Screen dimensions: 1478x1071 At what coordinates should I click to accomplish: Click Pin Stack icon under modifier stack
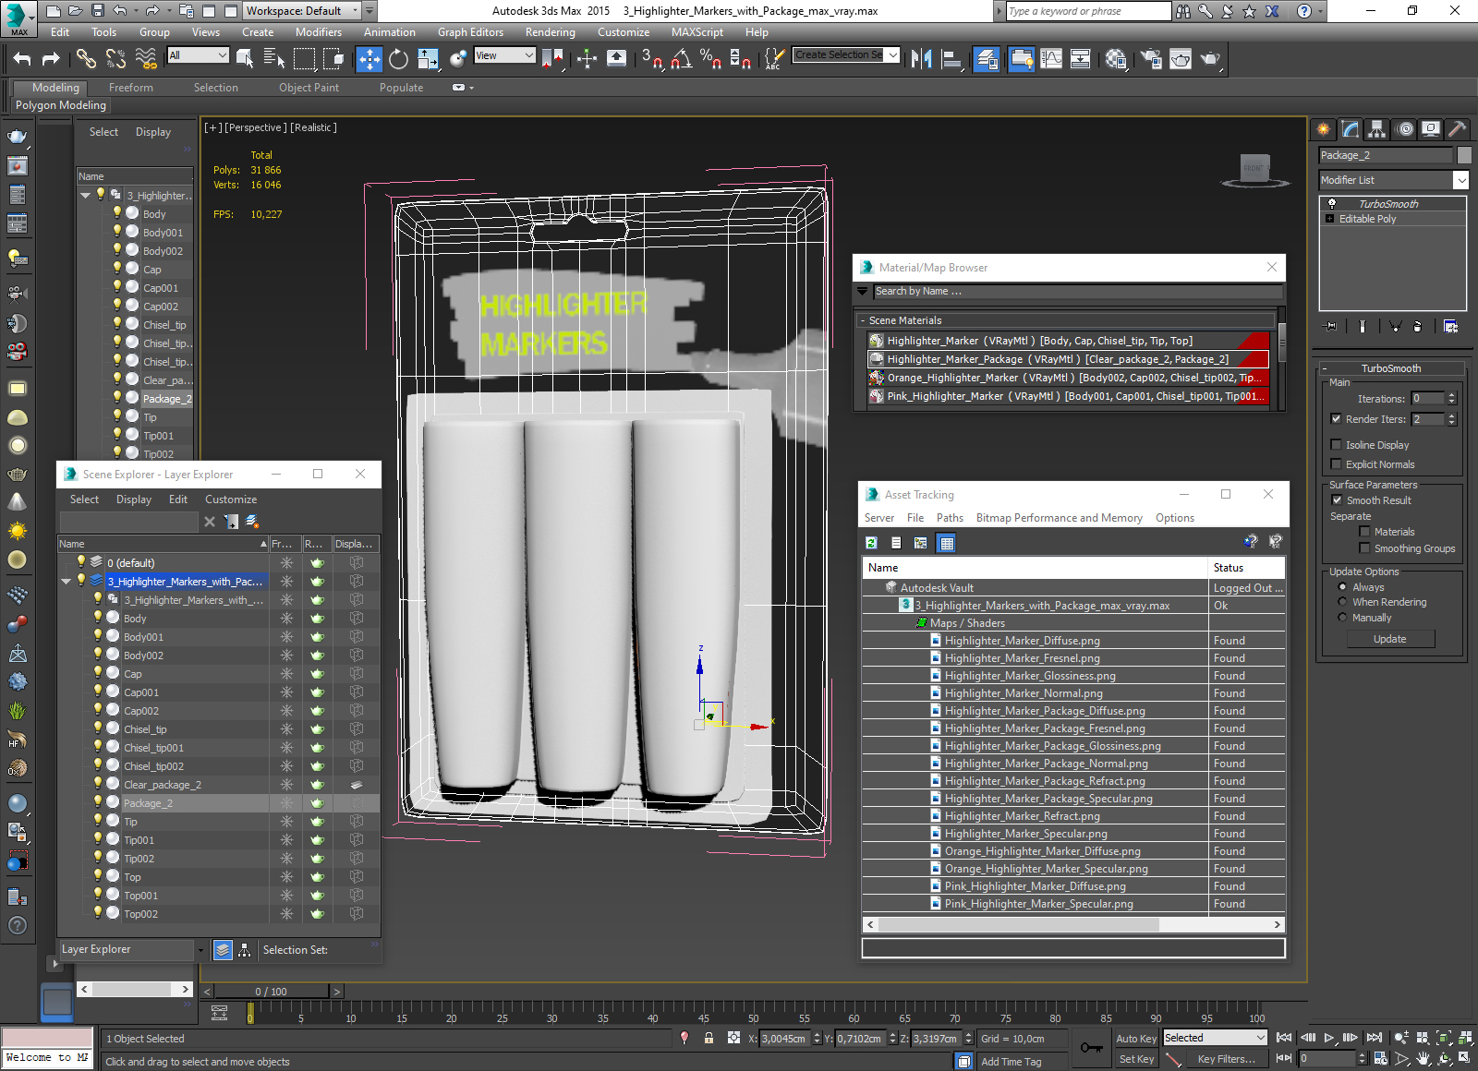[1330, 326]
